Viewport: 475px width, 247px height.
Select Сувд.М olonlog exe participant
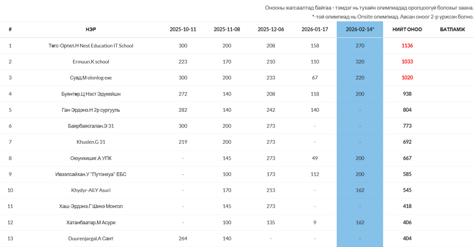coord(91,78)
